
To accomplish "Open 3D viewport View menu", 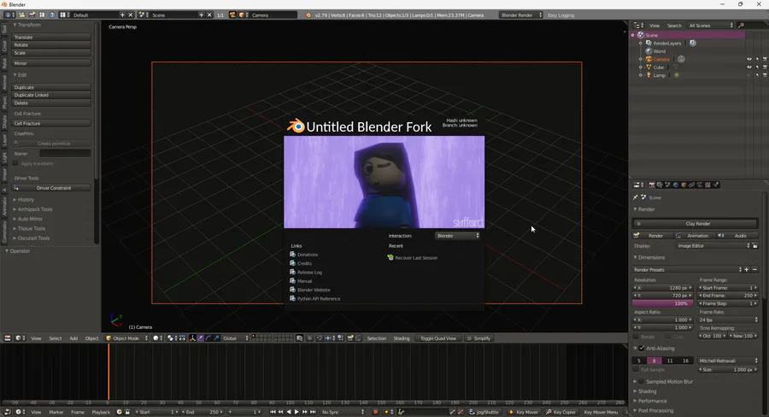I will tap(36, 338).
